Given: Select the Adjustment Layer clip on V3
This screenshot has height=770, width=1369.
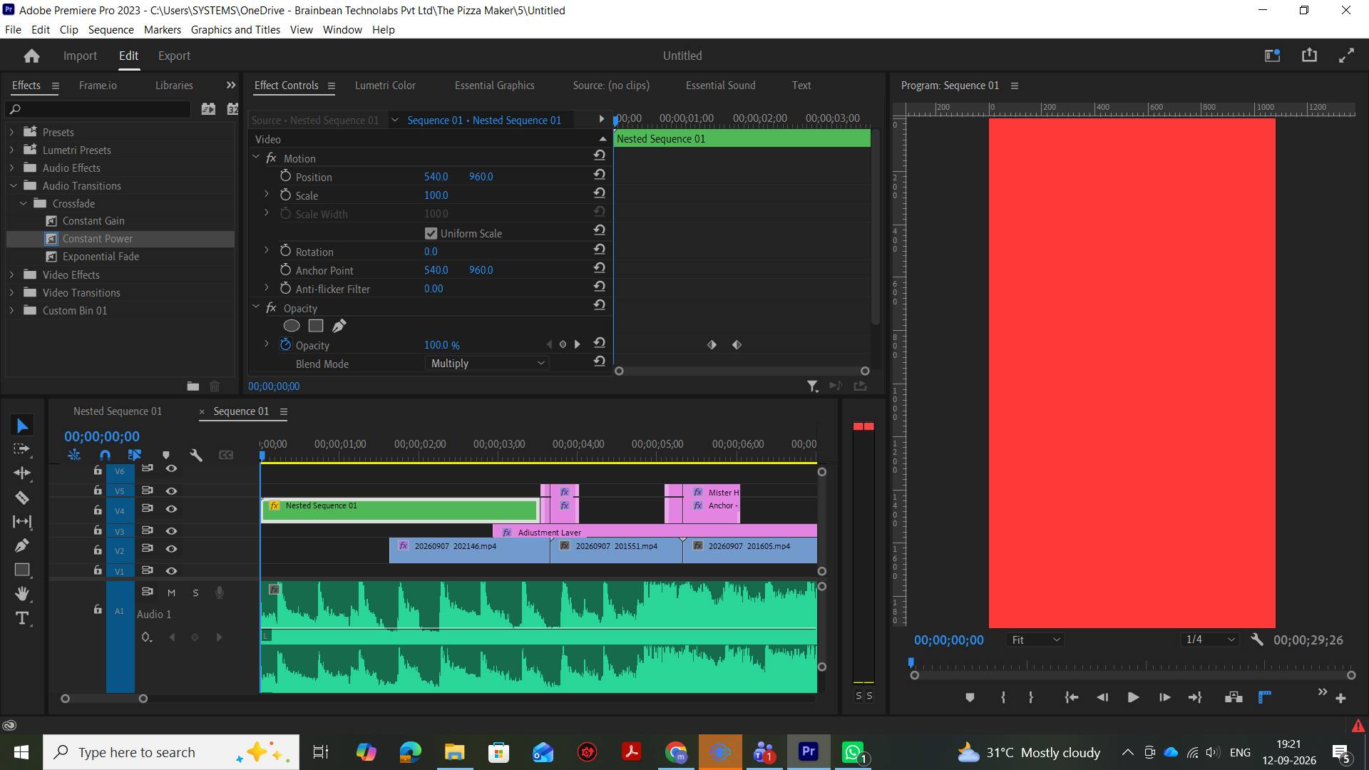Looking at the screenshot, I should [655, 532].
